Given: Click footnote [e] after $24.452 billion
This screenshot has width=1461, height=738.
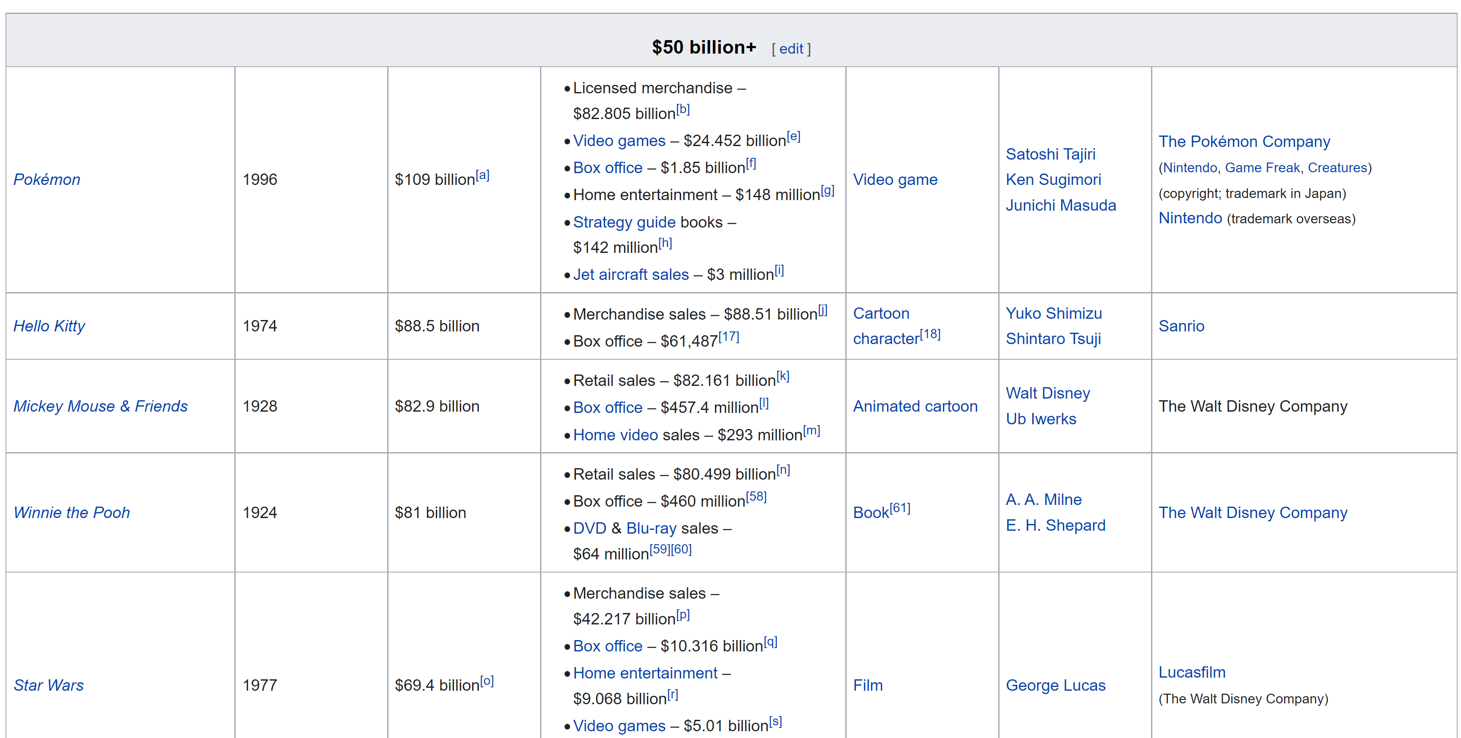Looking at the screenshot, I should 793,136.
